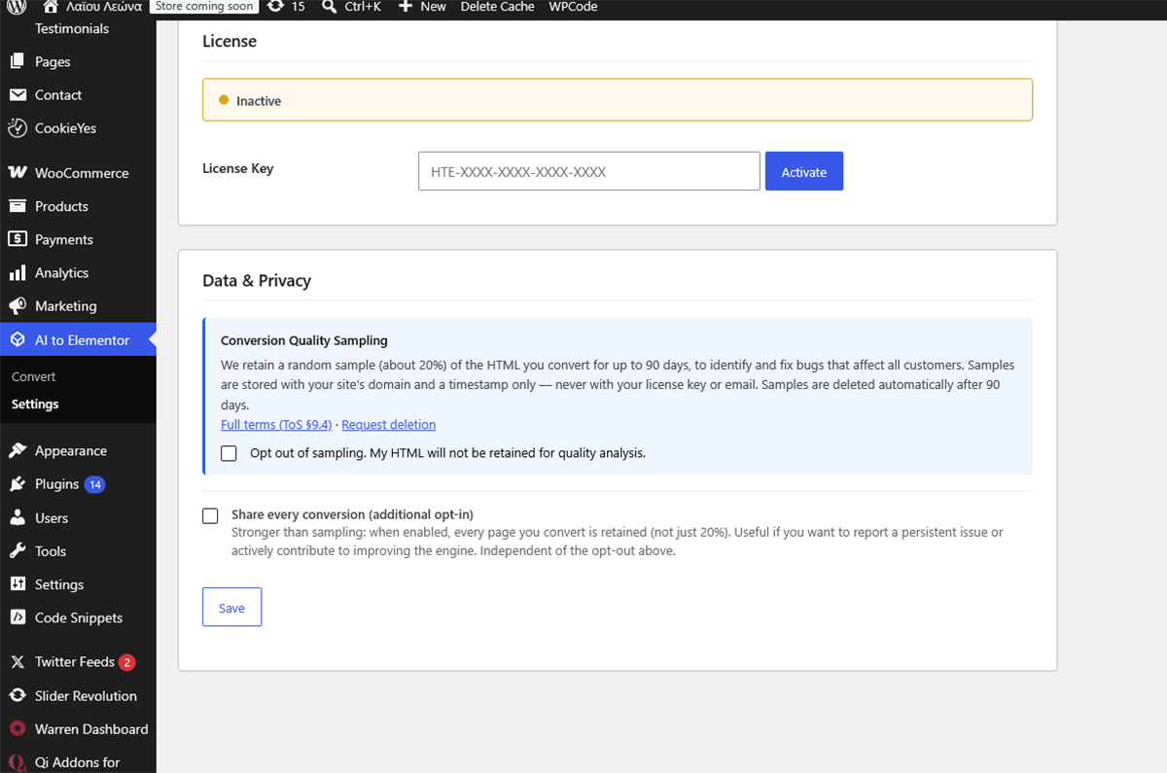Enable the Share every conversion checkbox
Screen dimensions: 1167x773
coord(210,515)
